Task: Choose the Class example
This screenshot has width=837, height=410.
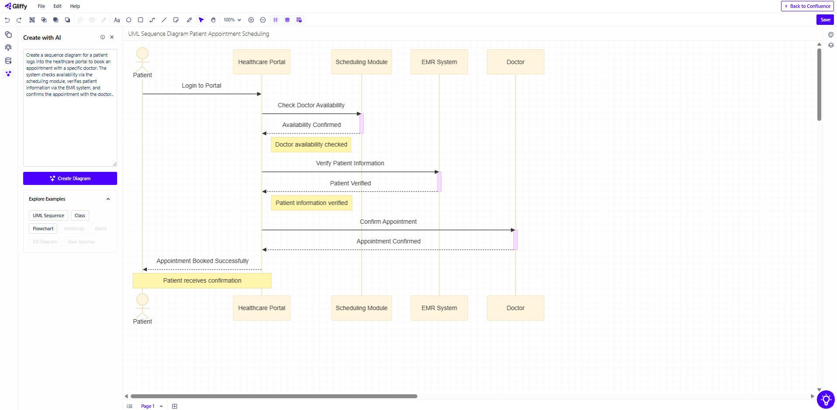Action: point(80,215)
